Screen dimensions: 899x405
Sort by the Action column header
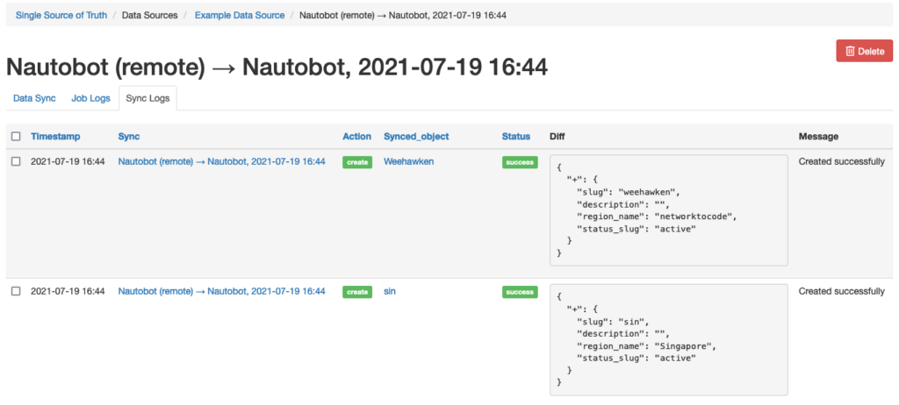tap(356, 137)
